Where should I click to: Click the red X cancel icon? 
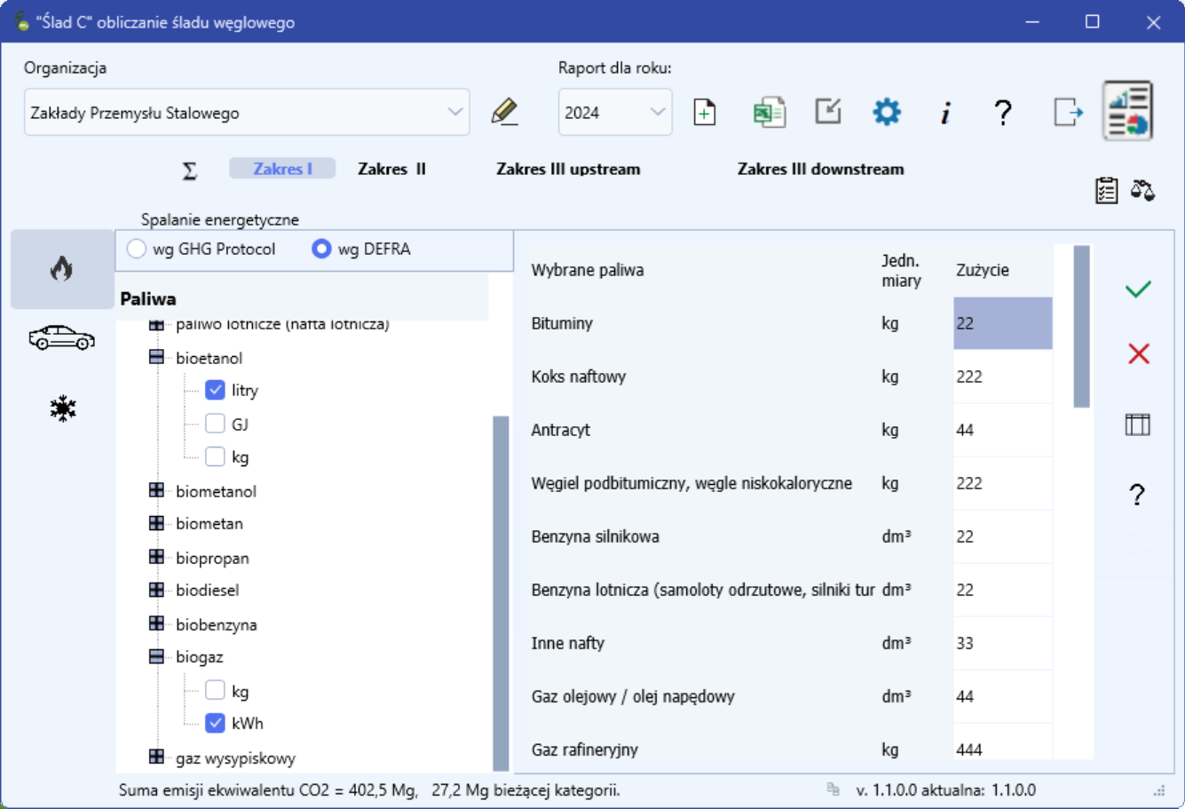(x=1138, y=354)
